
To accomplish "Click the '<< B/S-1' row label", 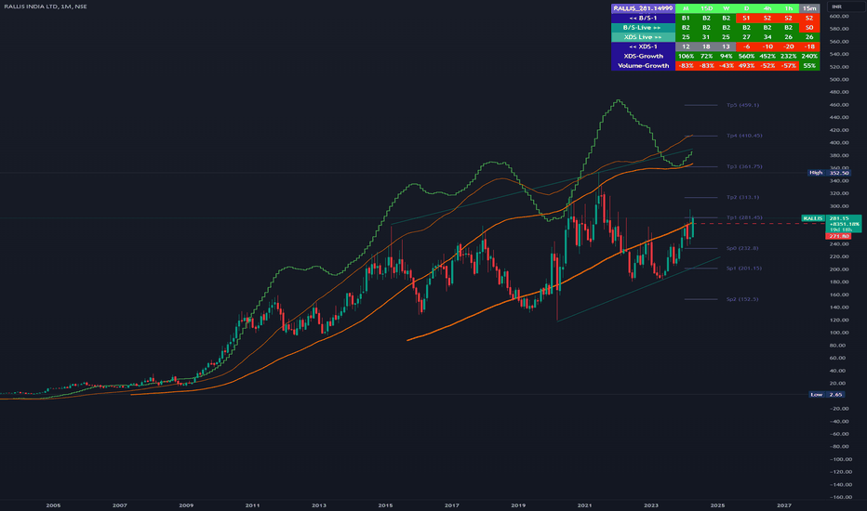I will click(x=643, y=18).
